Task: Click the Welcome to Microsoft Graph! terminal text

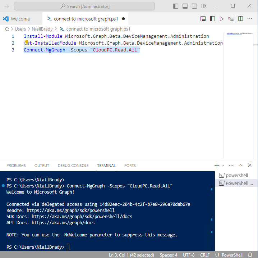Action: pos(40,192)
